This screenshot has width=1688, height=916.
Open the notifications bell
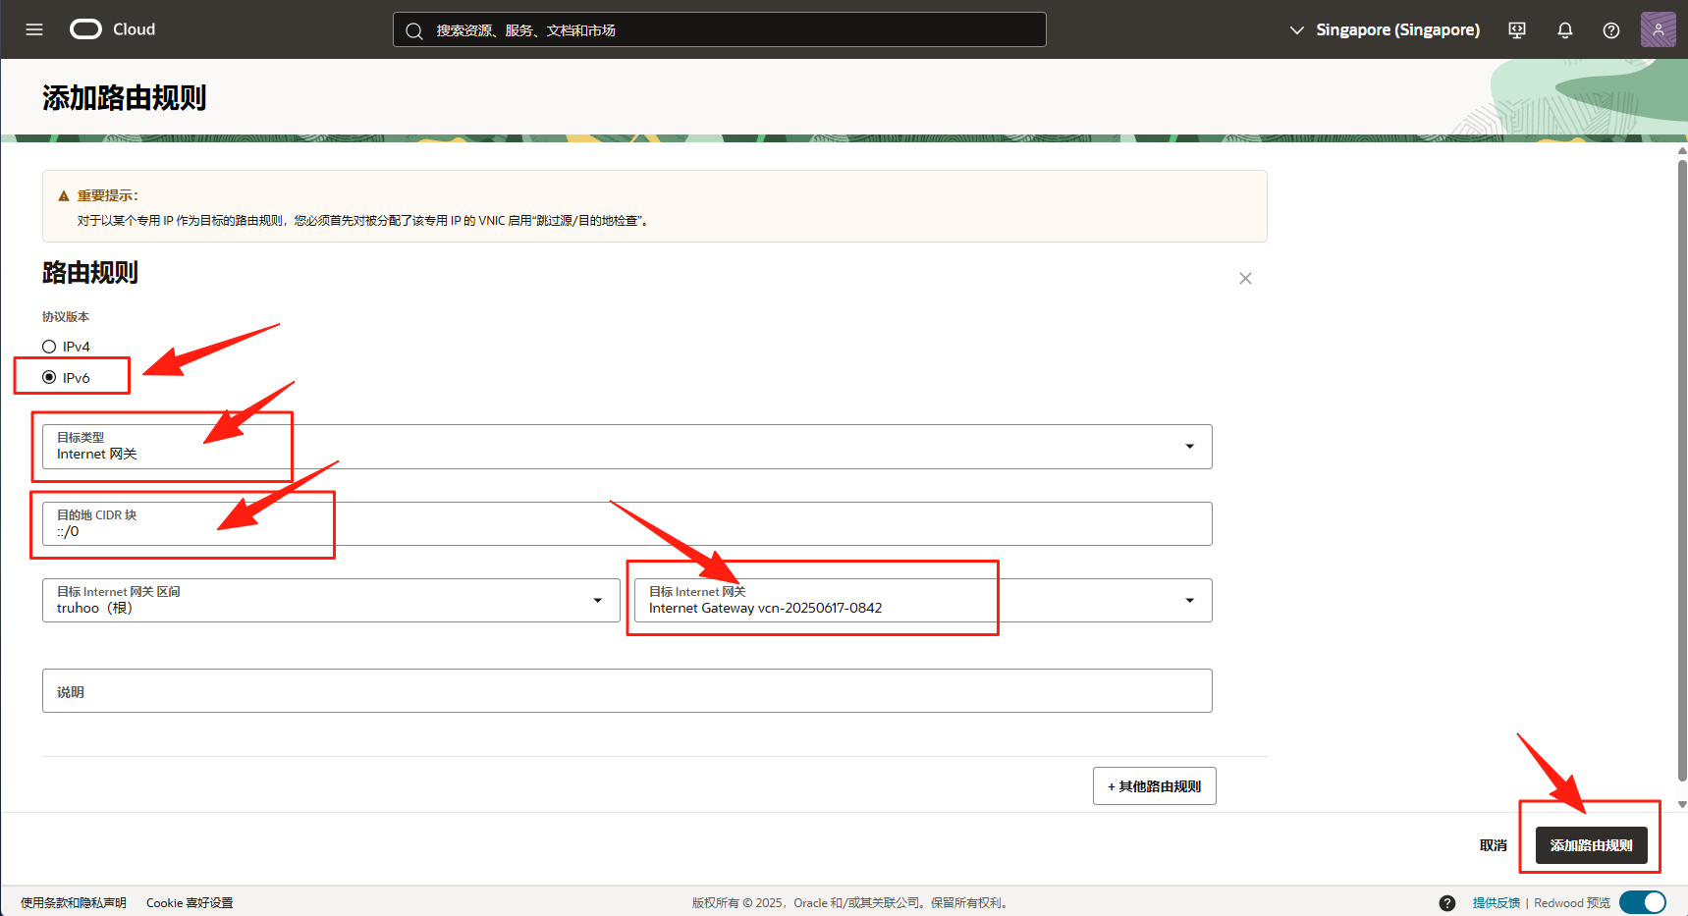point(1565,30)
